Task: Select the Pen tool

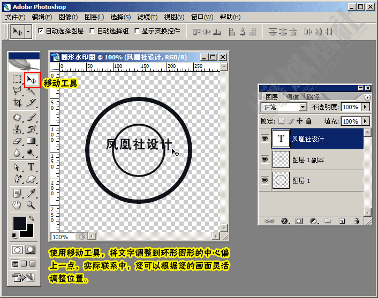Action: tap(17, 179)
